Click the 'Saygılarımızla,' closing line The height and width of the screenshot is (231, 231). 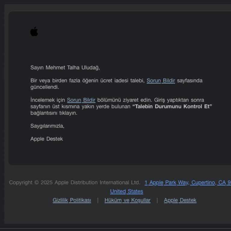(x=47, y=126)
